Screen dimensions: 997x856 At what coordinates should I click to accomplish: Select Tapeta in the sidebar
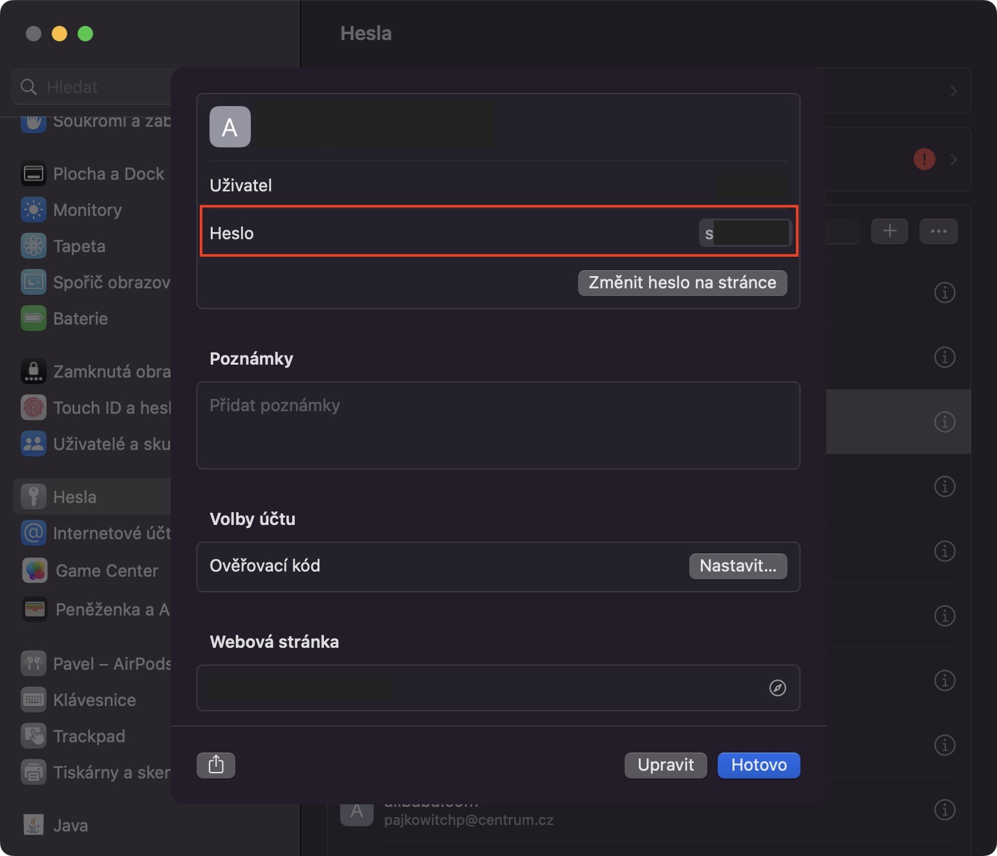[x=79, y=246]
